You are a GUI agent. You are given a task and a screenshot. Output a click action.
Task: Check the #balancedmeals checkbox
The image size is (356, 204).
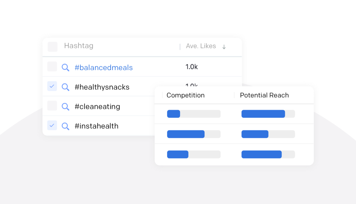52,67
